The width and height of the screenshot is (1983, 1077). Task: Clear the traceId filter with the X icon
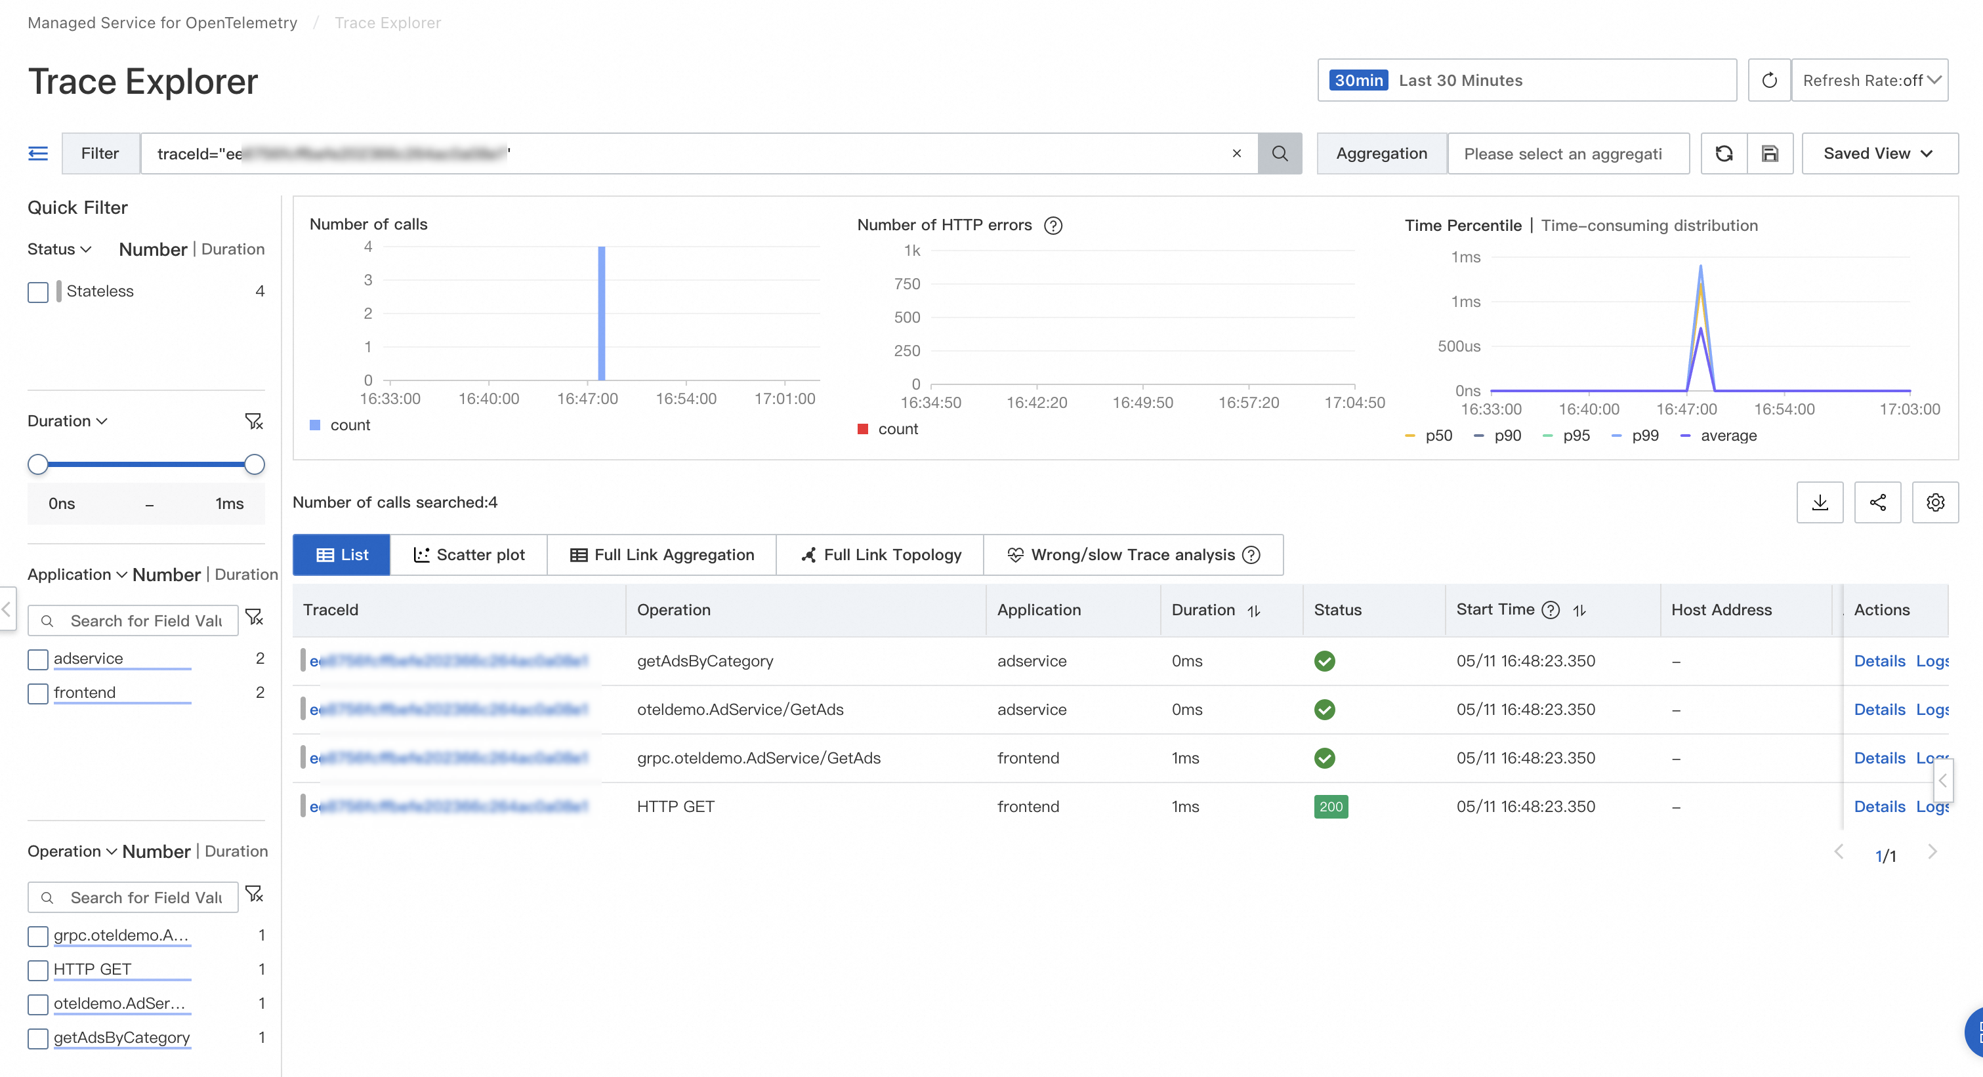pos(1236,153)
